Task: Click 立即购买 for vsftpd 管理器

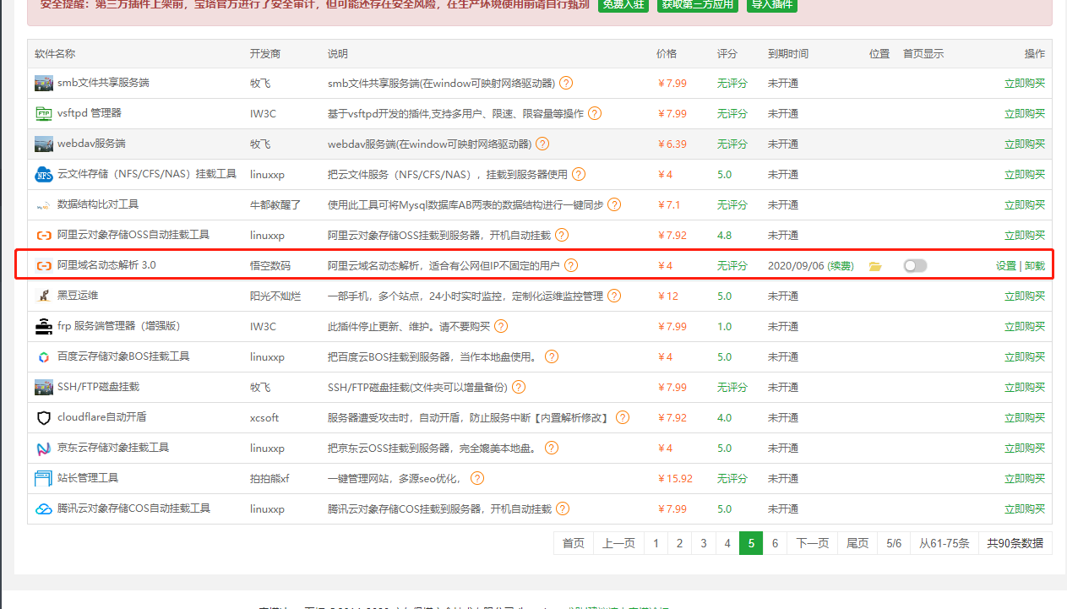Action: (x=1025, y=114)
